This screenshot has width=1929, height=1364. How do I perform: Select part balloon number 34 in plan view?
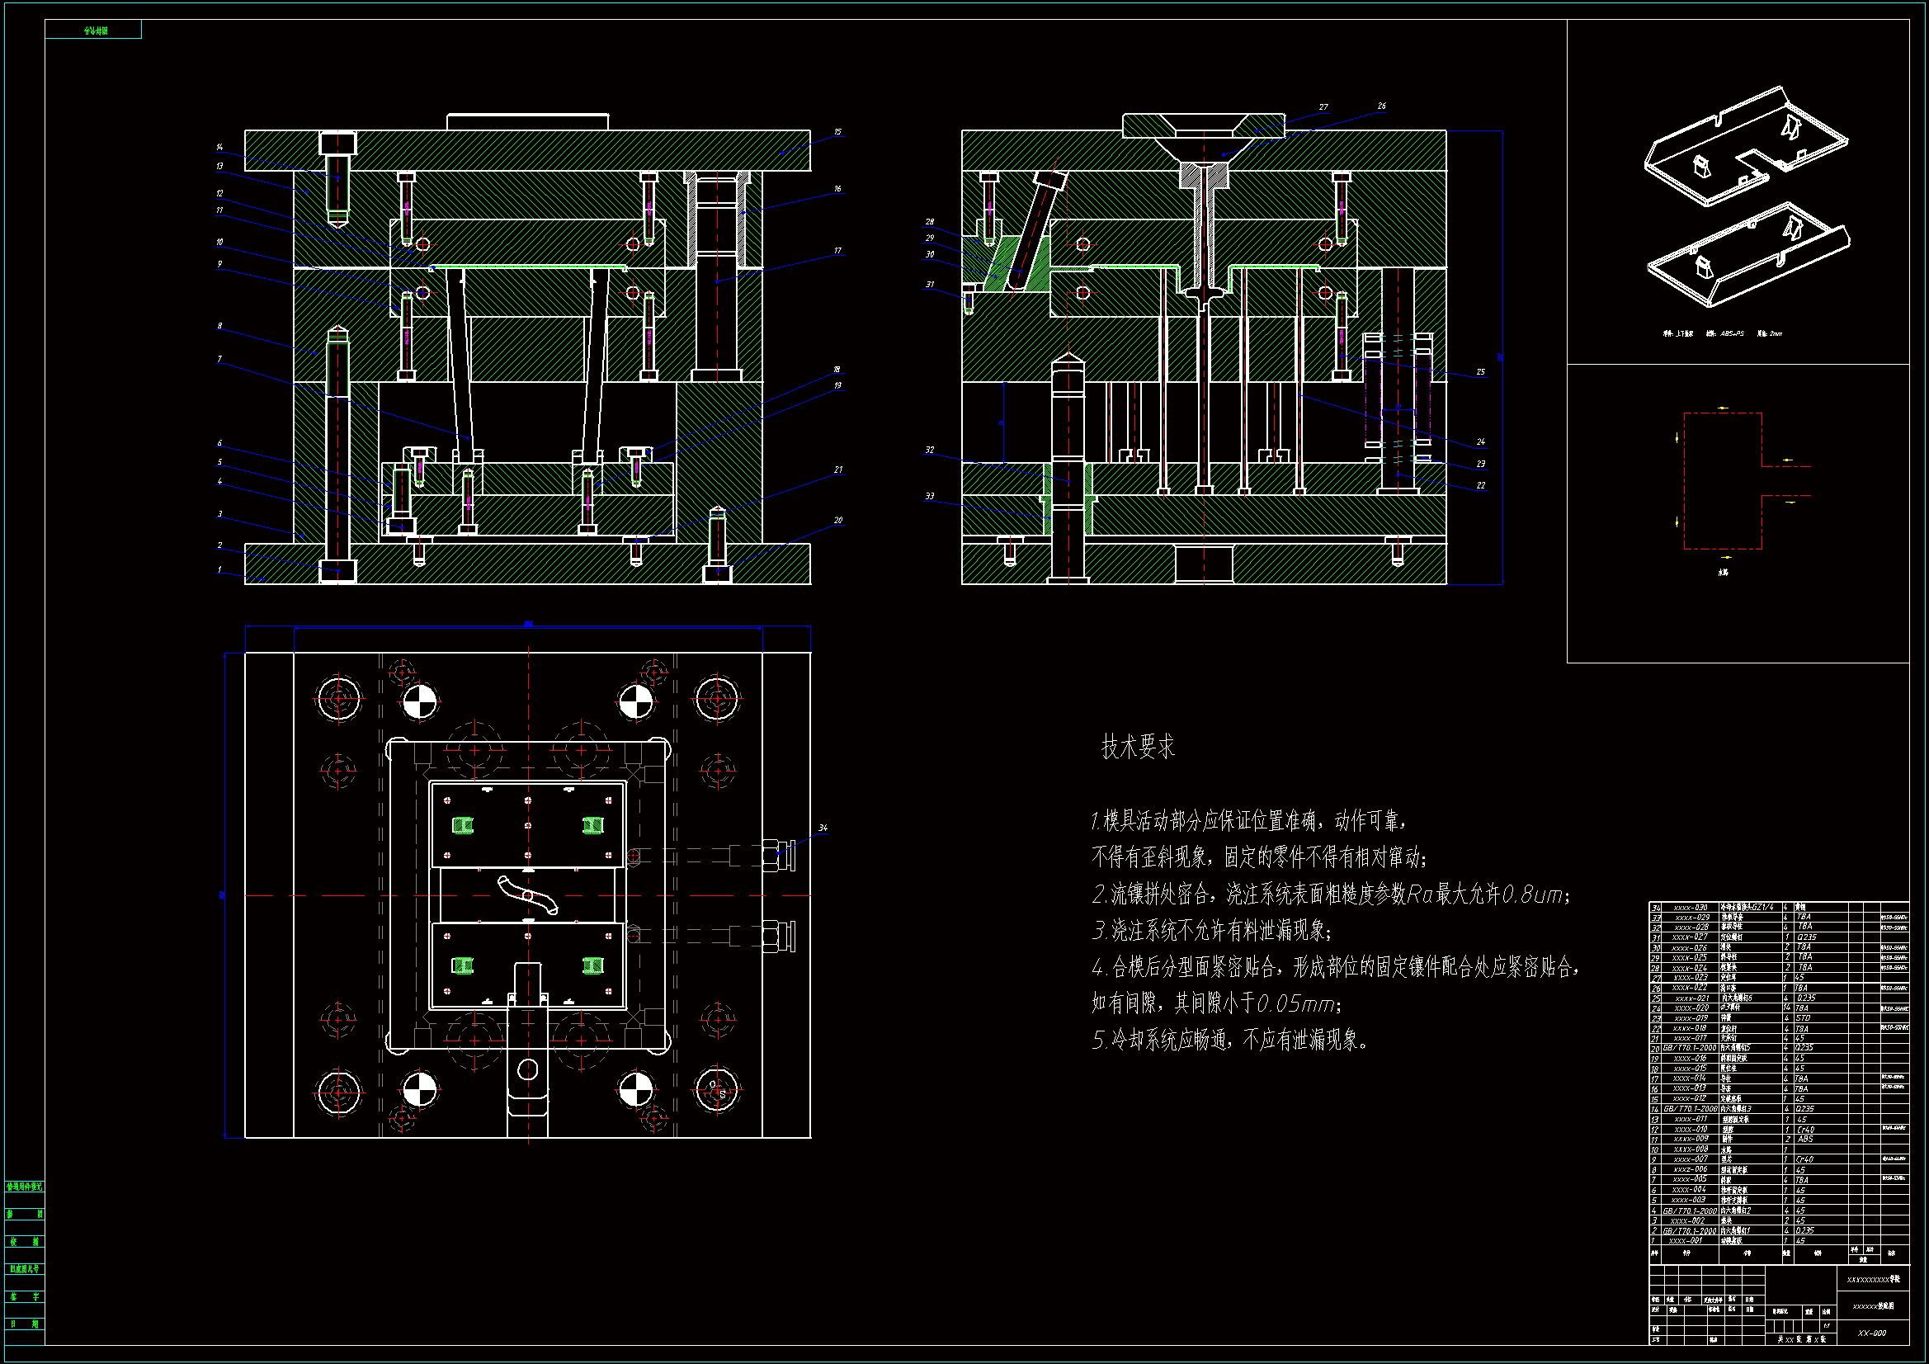823,828
